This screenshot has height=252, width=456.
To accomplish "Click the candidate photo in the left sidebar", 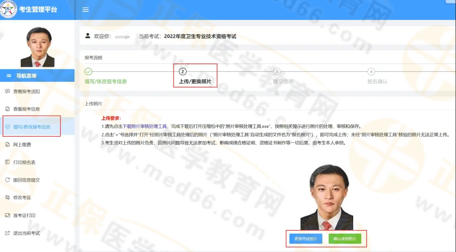I will 37,44.
